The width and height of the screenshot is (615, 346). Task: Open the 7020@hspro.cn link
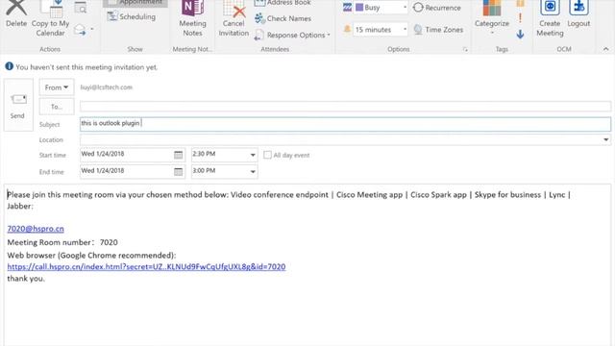(x=36, y=229)
